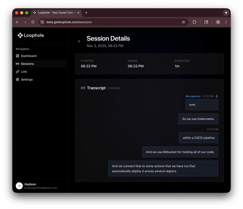Viewport: 243px width, 209px height.
Task: Select Sessions in the navigation sidebar
Action: [27, 64]
